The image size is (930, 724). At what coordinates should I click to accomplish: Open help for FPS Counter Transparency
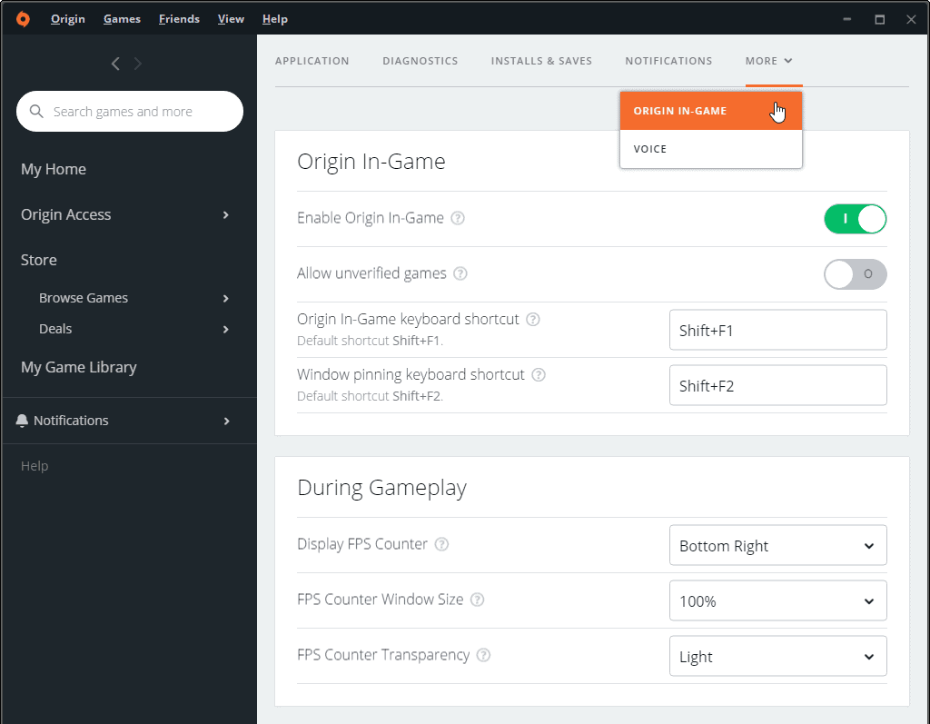coord(483,655)
